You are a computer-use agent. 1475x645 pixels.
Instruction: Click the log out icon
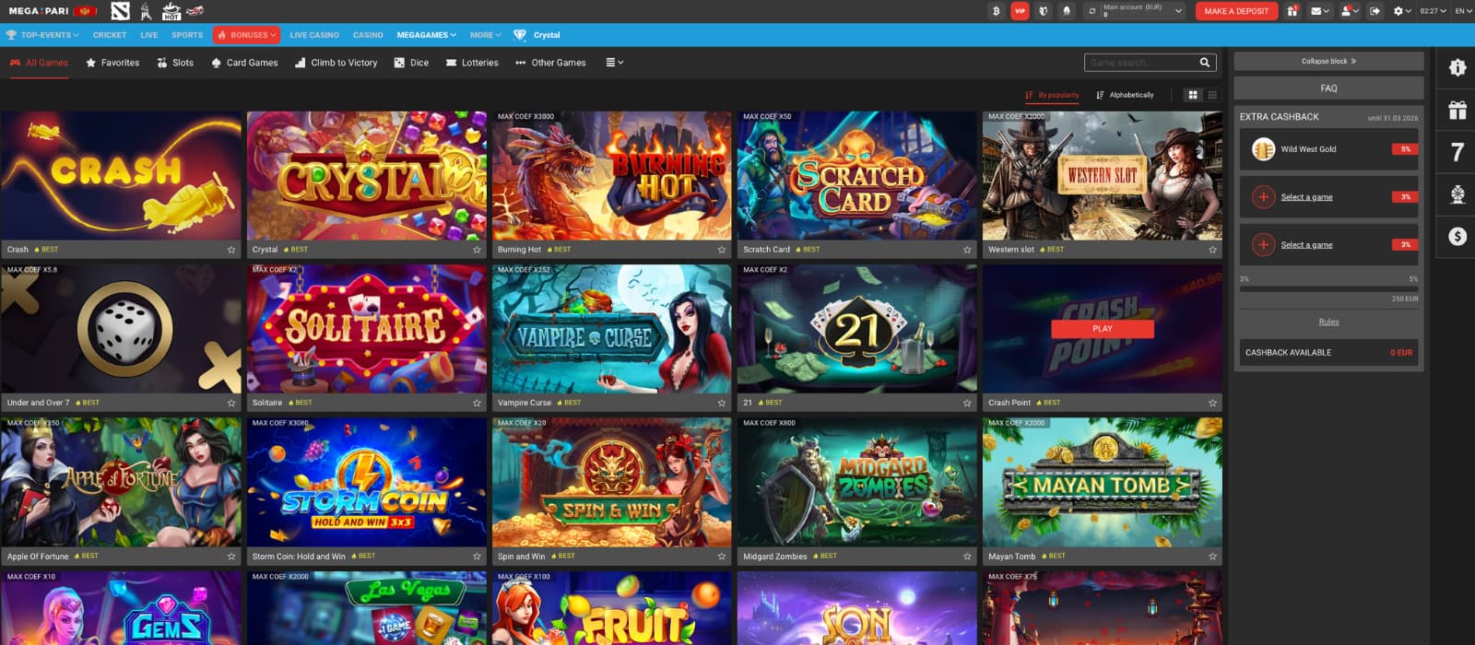(x=1375, y=11)
